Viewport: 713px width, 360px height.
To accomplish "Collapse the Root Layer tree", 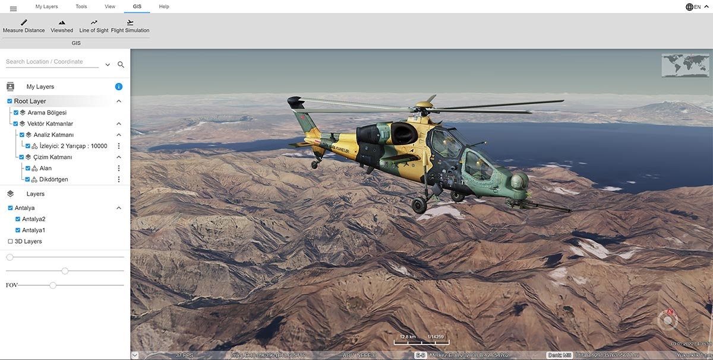I will click(x=118, y=101).
